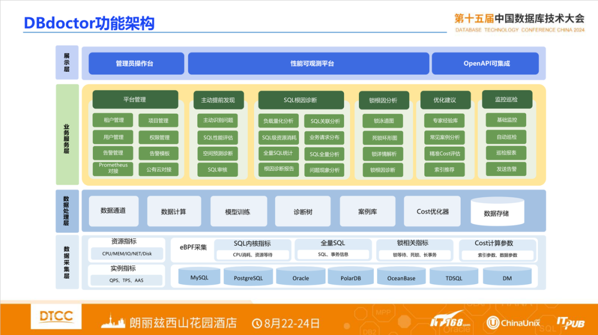
Task: Click the Prometheus对接 box
Action: point(113,169)
